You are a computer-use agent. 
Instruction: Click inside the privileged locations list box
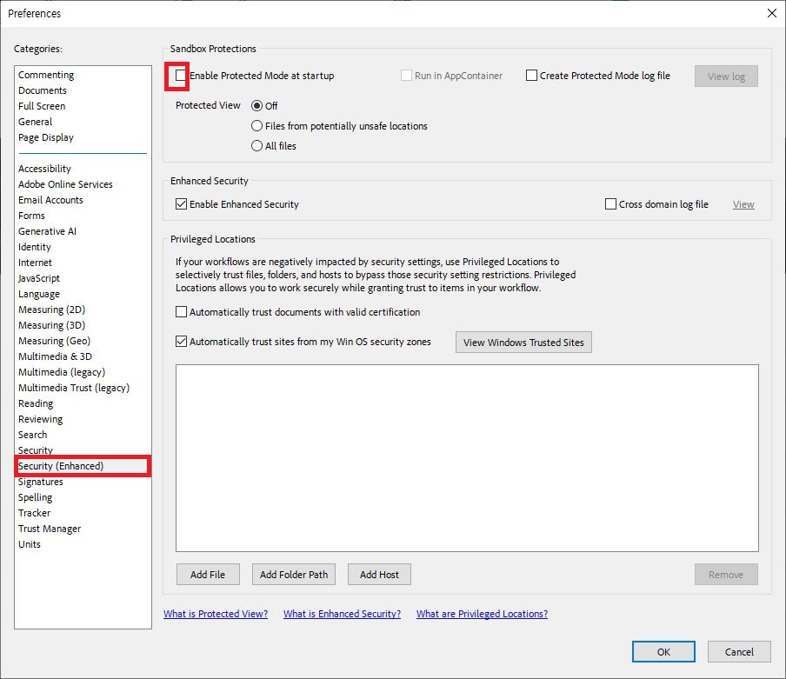(467, 458)
